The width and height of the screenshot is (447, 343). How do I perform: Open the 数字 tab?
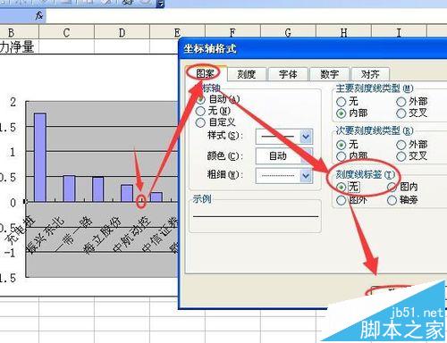click(x=329, y=74)
